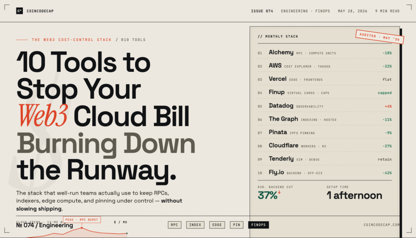
Task: Select the Cloudflare Workers R2 row
Action: click(x=325, y=145)
